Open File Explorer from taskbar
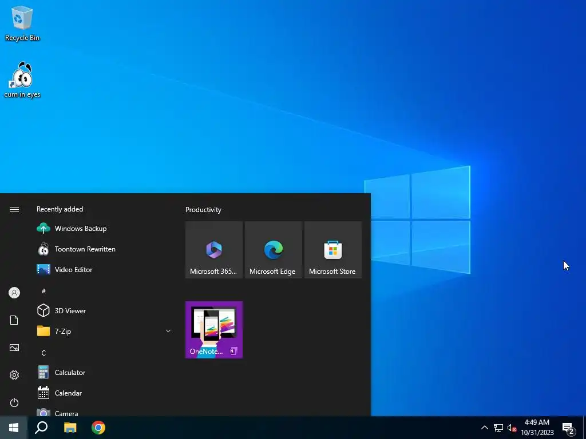Image resolution: width=586 pixels, height=439 pixels. [70, 428]
